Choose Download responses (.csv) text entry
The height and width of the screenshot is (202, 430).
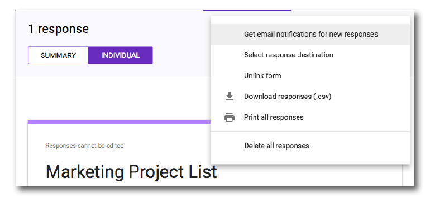pos(288,97)
